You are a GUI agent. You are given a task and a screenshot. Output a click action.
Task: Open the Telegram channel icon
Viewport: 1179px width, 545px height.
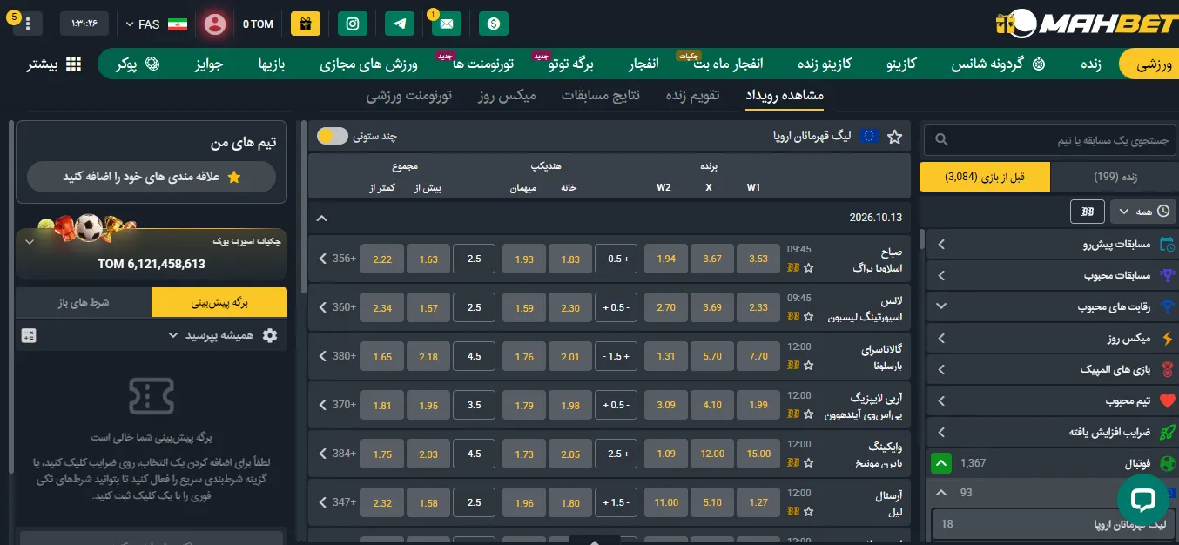point(400,24)
